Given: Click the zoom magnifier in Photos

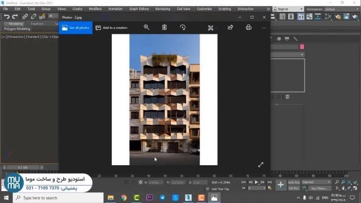Looking at the screenshot, I should coord(147,28).
